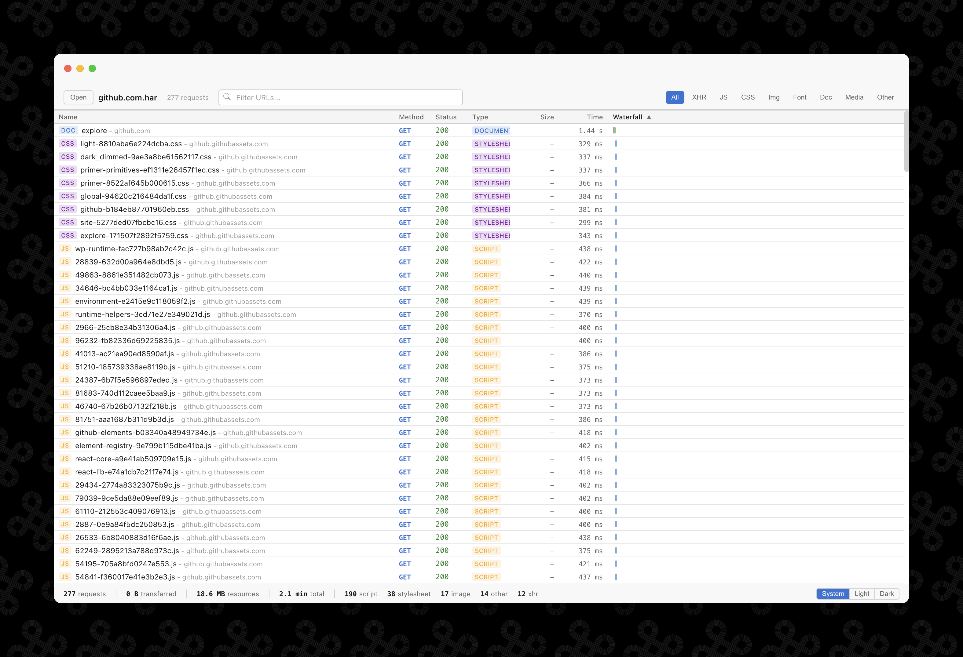
Task: Click the DOC badge next to explore
Action: click(68, 130)
